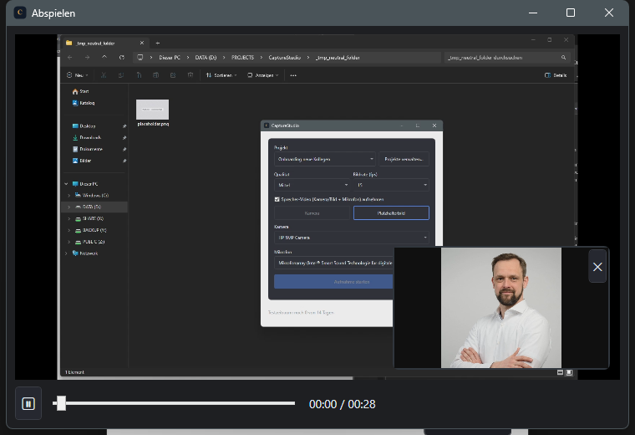This screenshot has width=635, height=435.
Task: Open Downloads in Explorer sidebar
Action: [x=87, y=137]
